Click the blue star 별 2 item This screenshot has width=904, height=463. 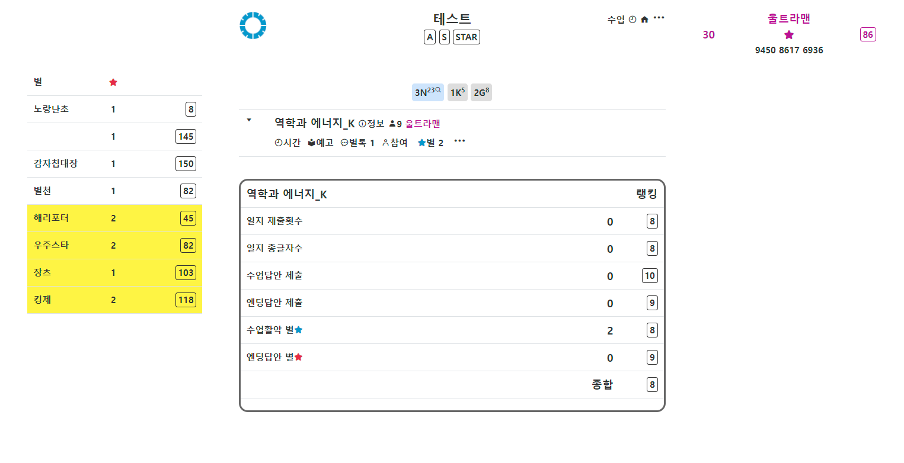point(430,143)
